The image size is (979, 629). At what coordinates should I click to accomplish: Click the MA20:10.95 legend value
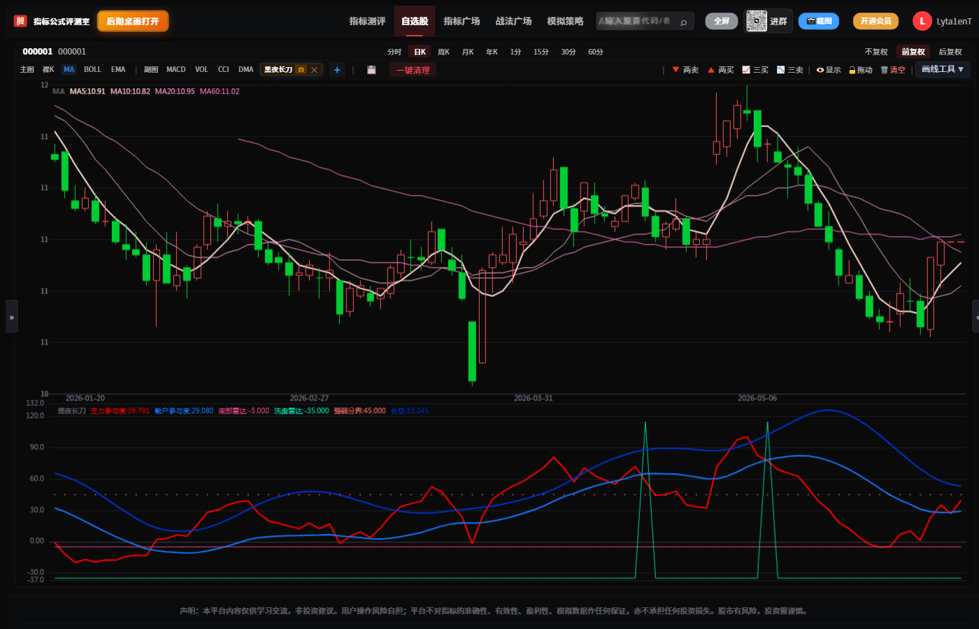175,92
